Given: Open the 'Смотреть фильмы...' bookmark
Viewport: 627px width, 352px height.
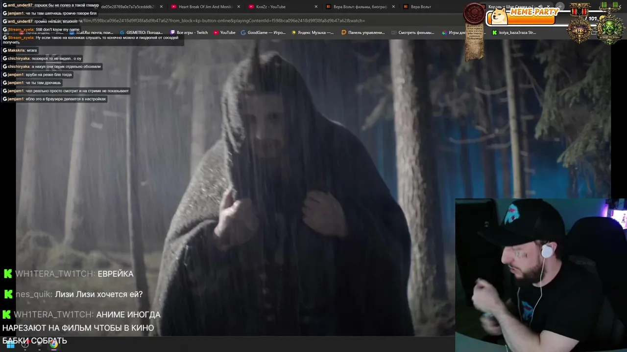Looking at the screenshot, I should pyautogui.click(x=413, y=33).
